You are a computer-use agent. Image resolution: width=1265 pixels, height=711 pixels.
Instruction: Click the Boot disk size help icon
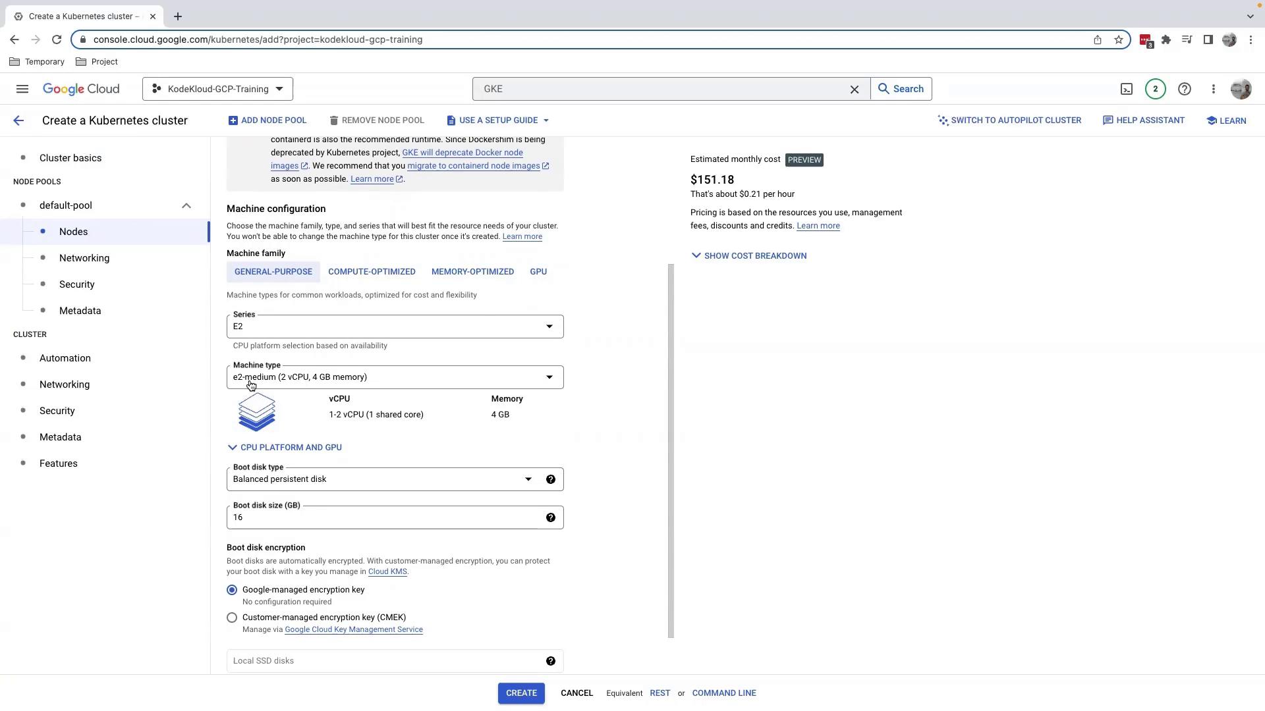pos(551,517)
